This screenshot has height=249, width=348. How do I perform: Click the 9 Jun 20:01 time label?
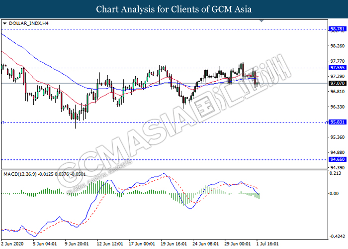(x=77, y=244)
